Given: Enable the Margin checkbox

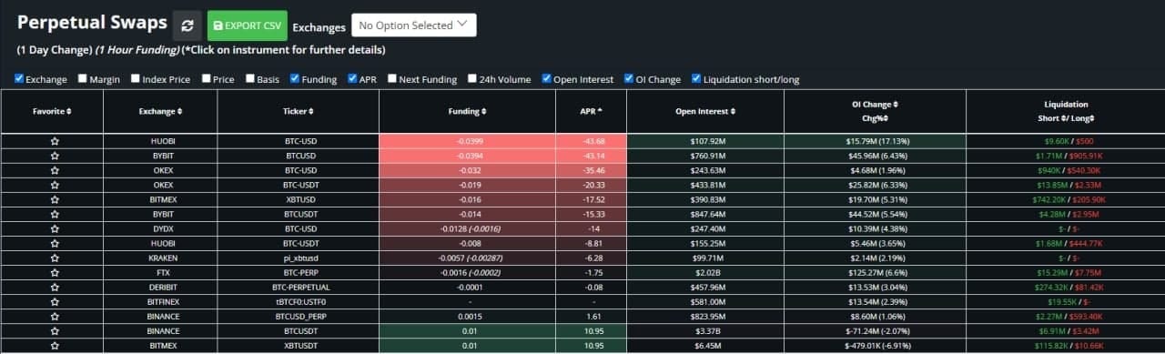Looking at the screenshot, I should [83, 79].
